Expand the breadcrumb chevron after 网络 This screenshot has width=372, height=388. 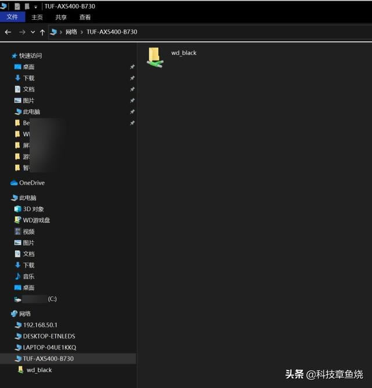[x=81, y=32]
